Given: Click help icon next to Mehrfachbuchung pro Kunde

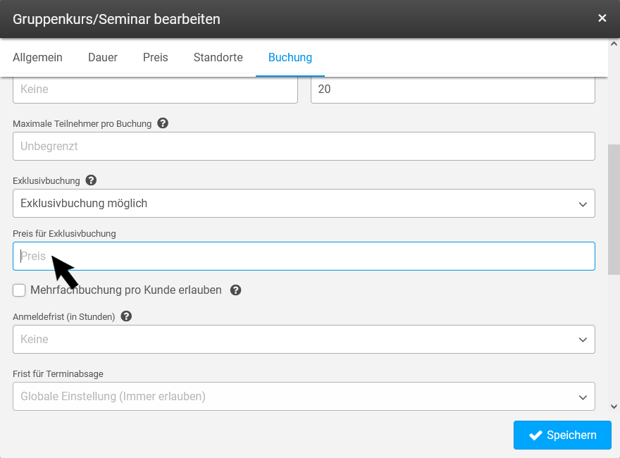Looking at the screenshot, I should [x=236, y=290].
